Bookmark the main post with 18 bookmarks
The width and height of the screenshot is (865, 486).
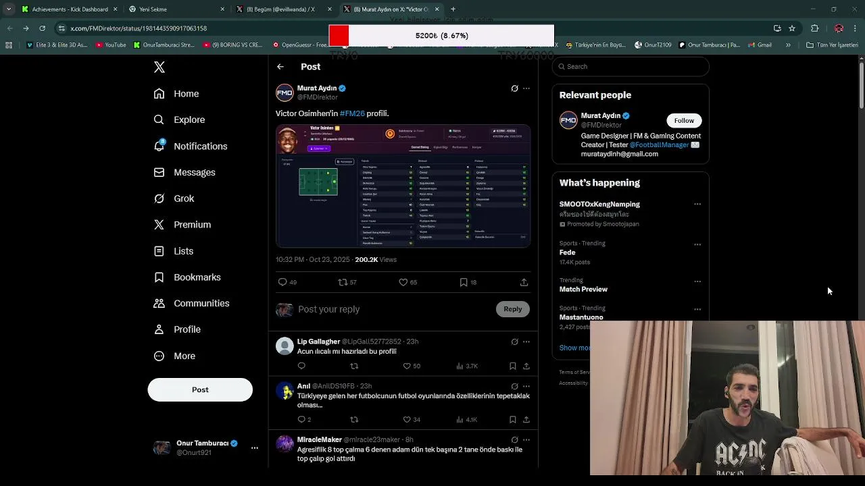click(x=464, y=282)
